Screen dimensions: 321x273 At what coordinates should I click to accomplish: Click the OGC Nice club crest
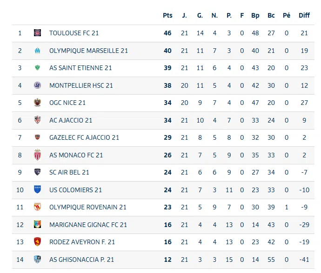tap(38, 103)
